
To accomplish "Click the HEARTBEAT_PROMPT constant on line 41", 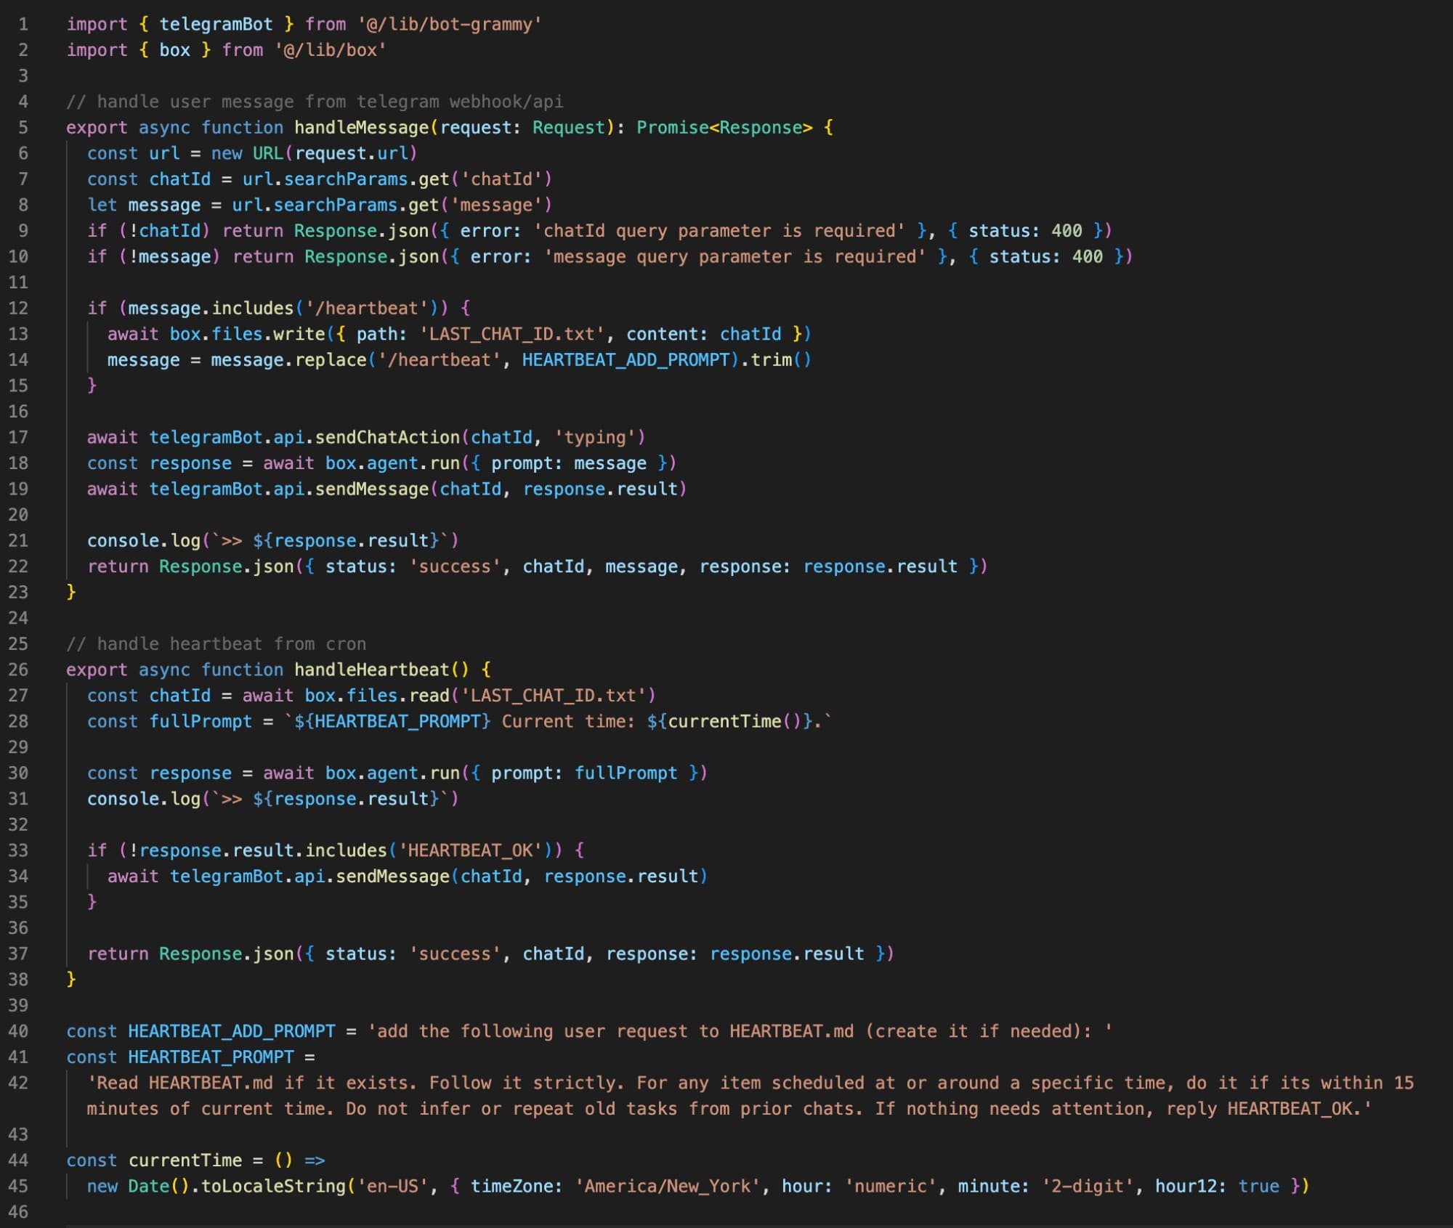I will pyautogui.click(x=212, y=1057).
